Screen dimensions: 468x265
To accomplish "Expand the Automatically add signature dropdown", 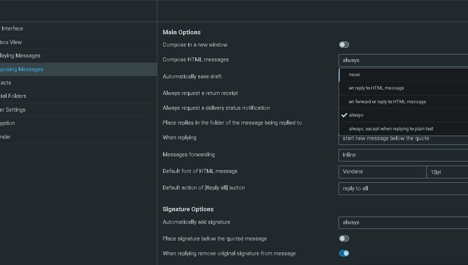I will coord(403,222).
